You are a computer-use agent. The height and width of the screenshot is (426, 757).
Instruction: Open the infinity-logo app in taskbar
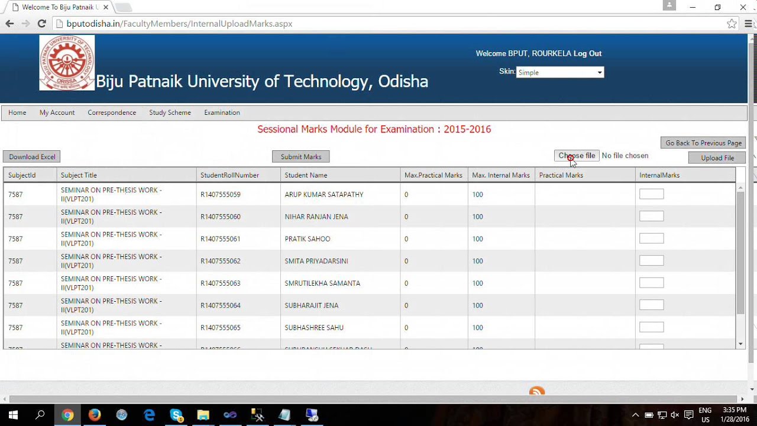click(x=230, y=415)
